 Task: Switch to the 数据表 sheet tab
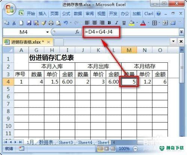(x=46, y=142)
